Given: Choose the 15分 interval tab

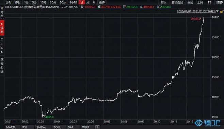Looking at the screenshot, I should (43, 2).
